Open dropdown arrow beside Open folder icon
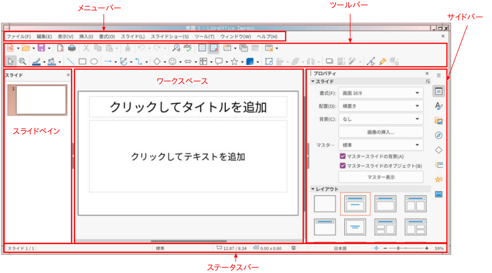 [x=34, y=49]
